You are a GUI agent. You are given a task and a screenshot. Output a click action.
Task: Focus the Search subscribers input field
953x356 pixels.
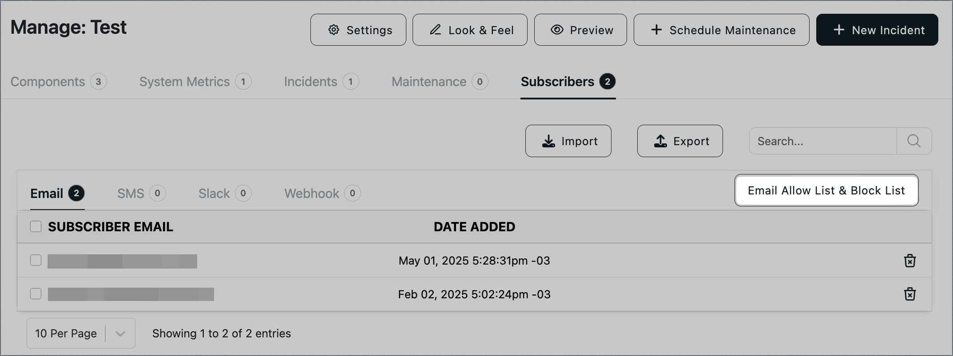coord(823,141)
